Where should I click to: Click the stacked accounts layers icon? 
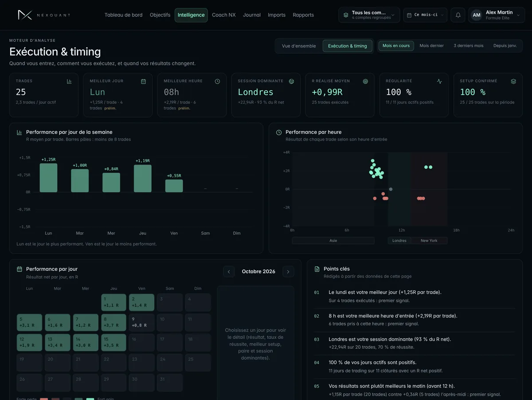(x=346, y=15)
